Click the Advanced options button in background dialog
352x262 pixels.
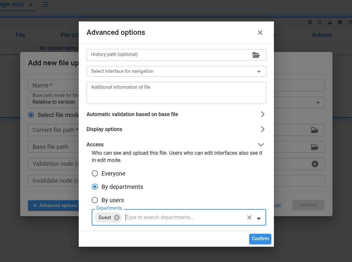pyautogui.click(x=53, y=205)
